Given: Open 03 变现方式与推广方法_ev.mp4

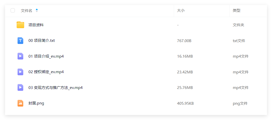Looking at the screenshot, I should point(55,88).
